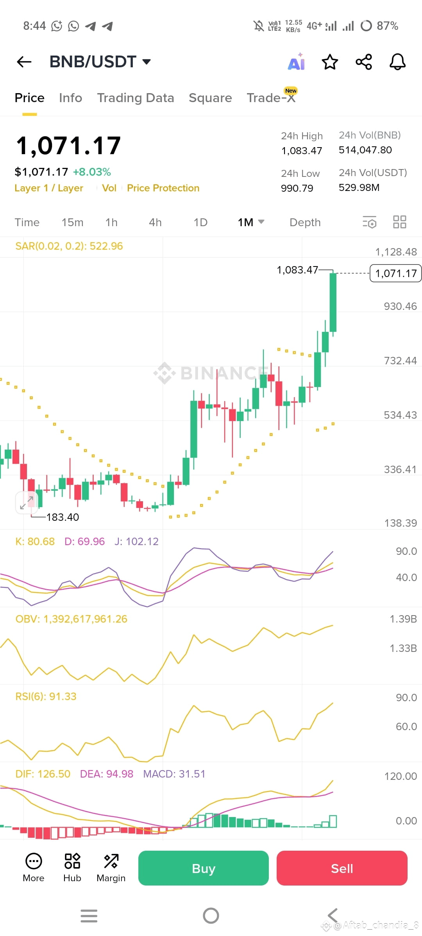Tap the Price Protection tag
This screenshot has width=422, height=936.
pyautogui.click(x=163, y=188)
